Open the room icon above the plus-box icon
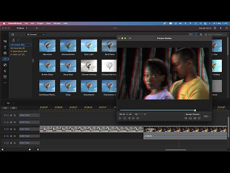The height and width of the screenshot is (173, 230). [x=5, y=71]
